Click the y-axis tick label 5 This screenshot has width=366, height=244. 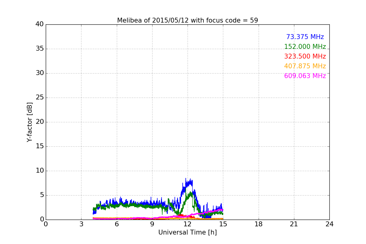click(x=41, y=195)
